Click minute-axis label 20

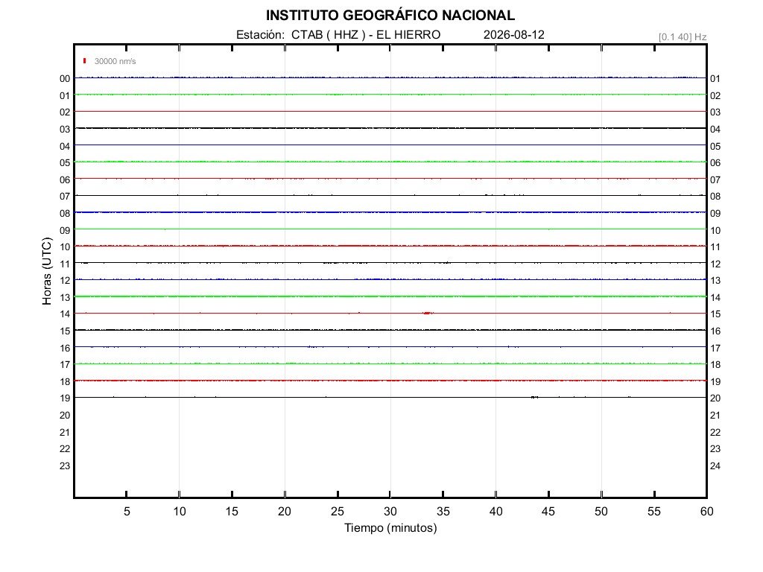coord(285,512)
